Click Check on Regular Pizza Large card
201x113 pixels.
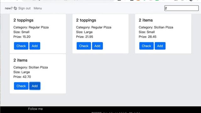pos(84,46)
